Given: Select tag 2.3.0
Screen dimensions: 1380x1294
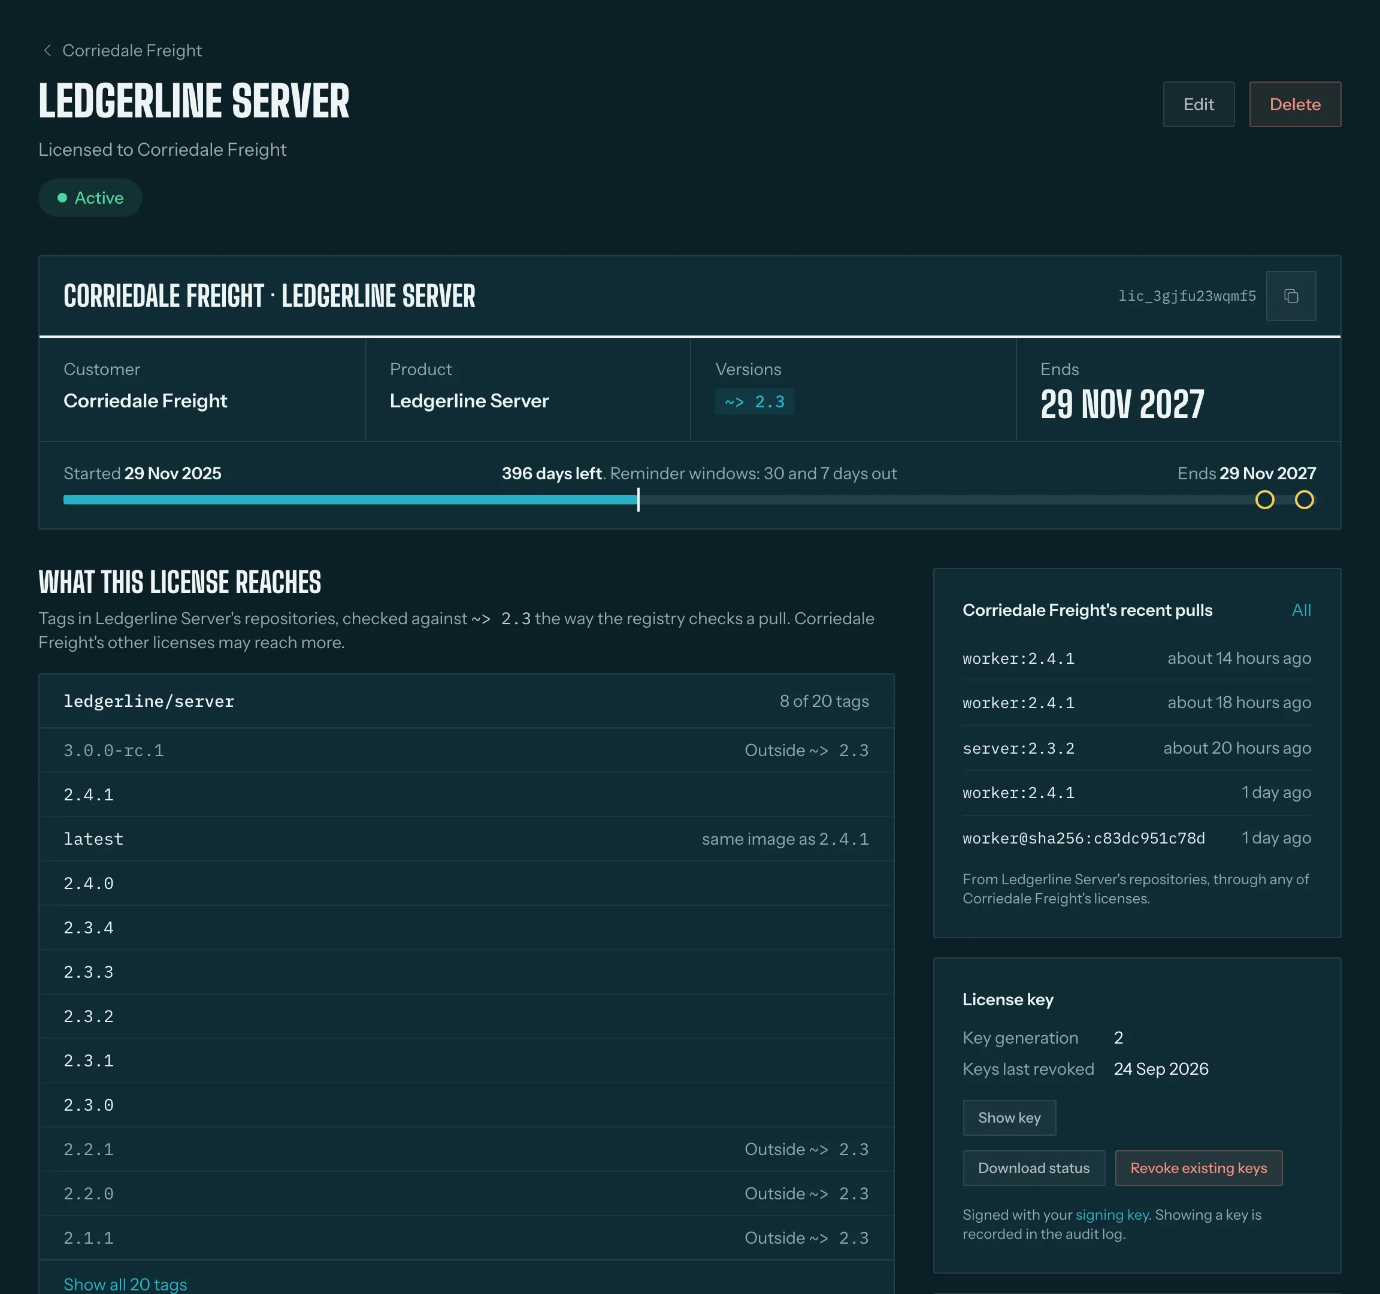Looking at the screenshot, I should (x=467, y=1105).
